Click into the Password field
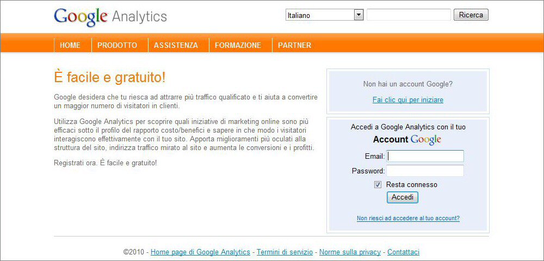The width and height of the screenshot is (544, 261). click(425, 171)
